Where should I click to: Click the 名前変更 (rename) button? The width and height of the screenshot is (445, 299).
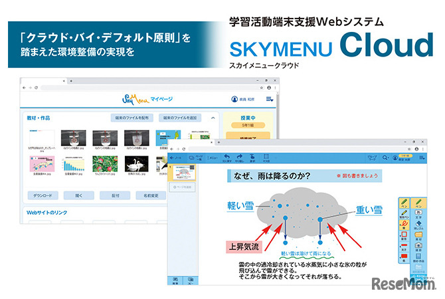tap(151, 195)
